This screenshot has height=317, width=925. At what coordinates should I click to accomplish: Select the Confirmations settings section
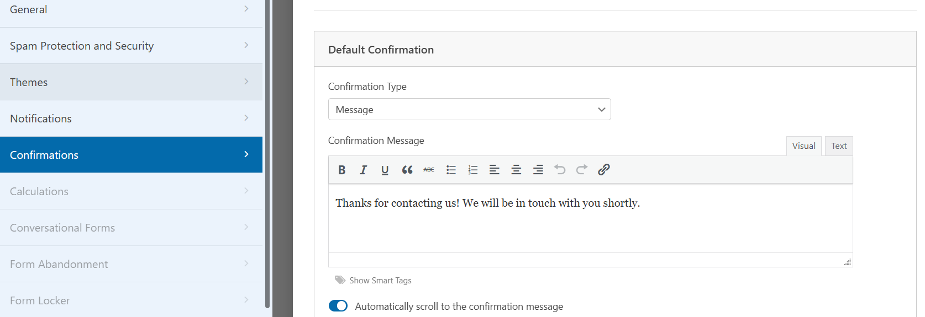(131, 155)
